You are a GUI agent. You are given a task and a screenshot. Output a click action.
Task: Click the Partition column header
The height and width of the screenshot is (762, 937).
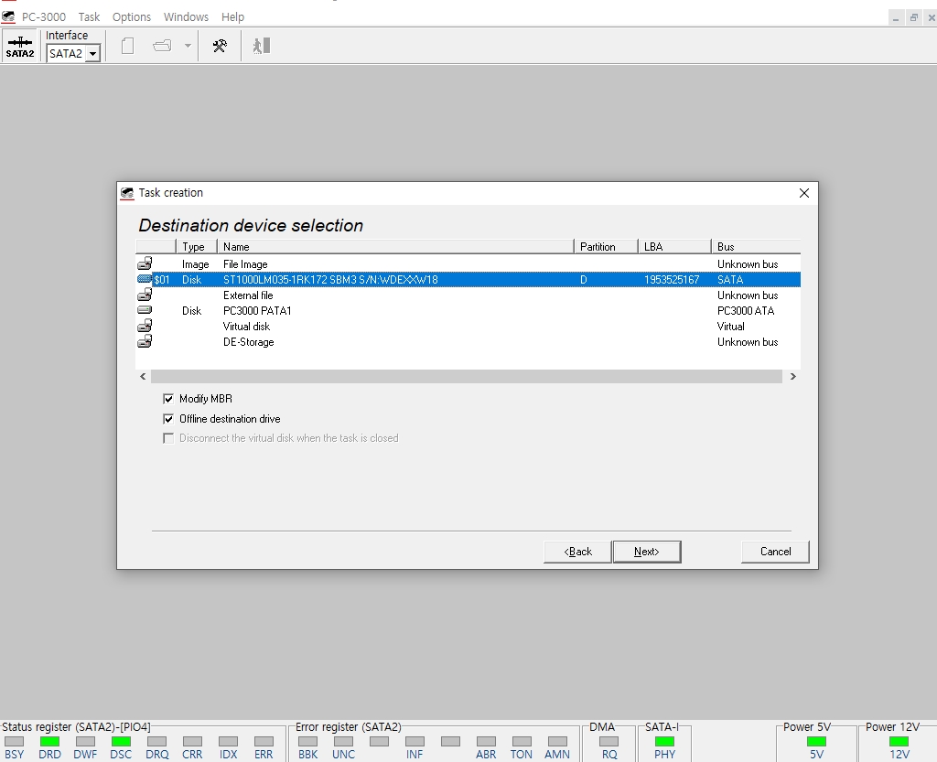606,247
